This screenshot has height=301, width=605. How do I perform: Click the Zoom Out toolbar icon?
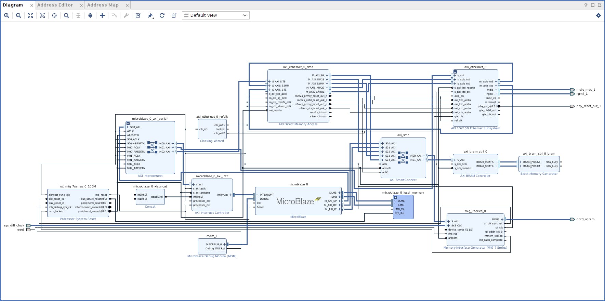coord(18,15)
